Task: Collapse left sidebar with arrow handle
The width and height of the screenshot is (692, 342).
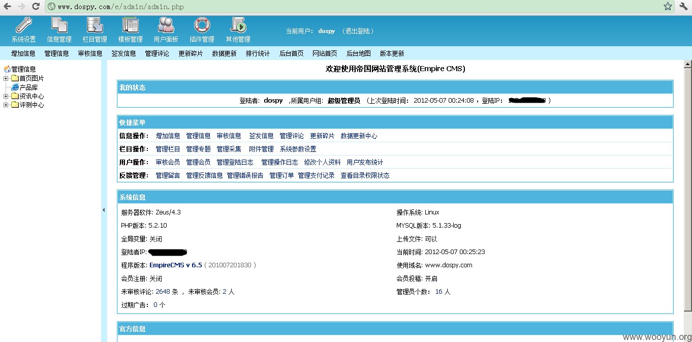Action: tap(104, 209)
